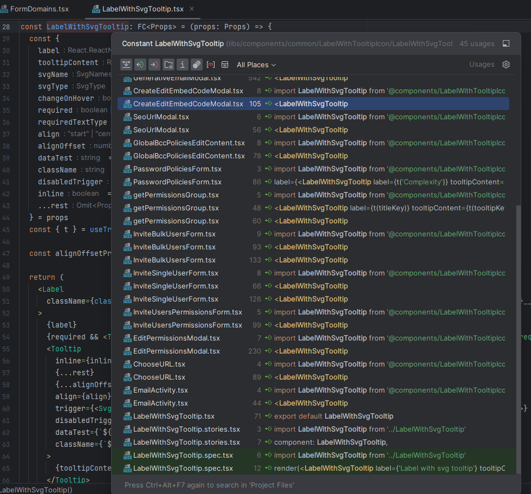Select the red write-access filter icon
The height and width of the screenshot is (494, 531).
click(x=154, y=65)
